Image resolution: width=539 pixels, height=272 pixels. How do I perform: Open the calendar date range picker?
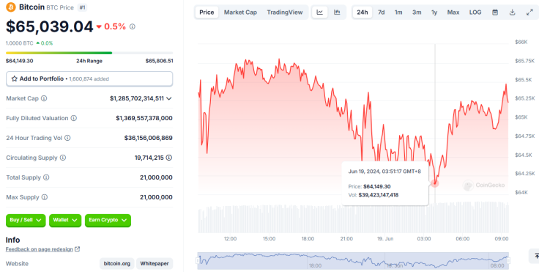click(495, 12)
